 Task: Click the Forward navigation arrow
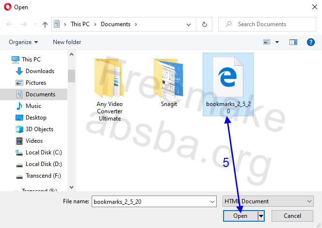(x=23, y=24)
